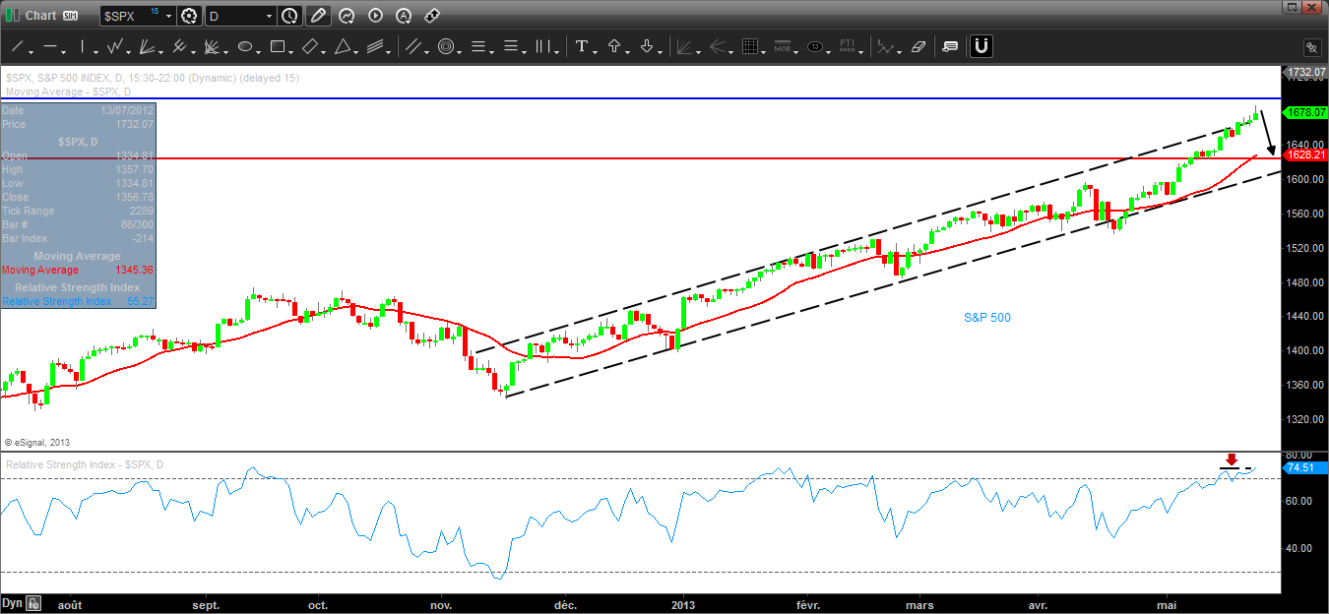This screenshot has height=614, width=1329.
Task: Select the concentric circles Fibonacci tool
Action: click(446, 46)
